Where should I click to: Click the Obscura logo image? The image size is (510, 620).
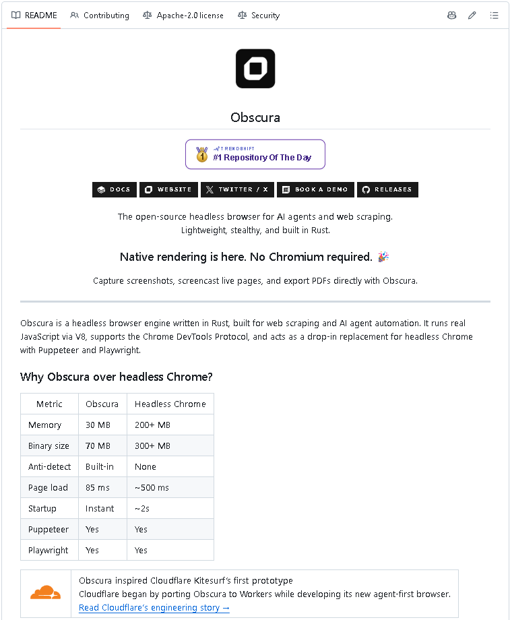pos(255,69)
